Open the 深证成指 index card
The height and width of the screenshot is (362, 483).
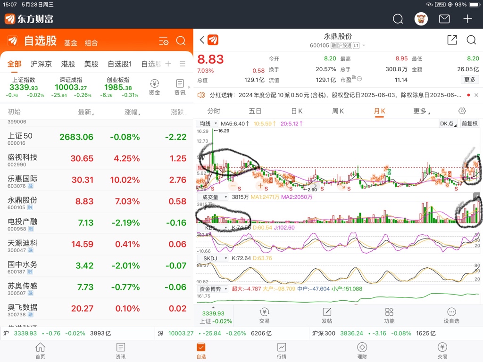[71, 87]
